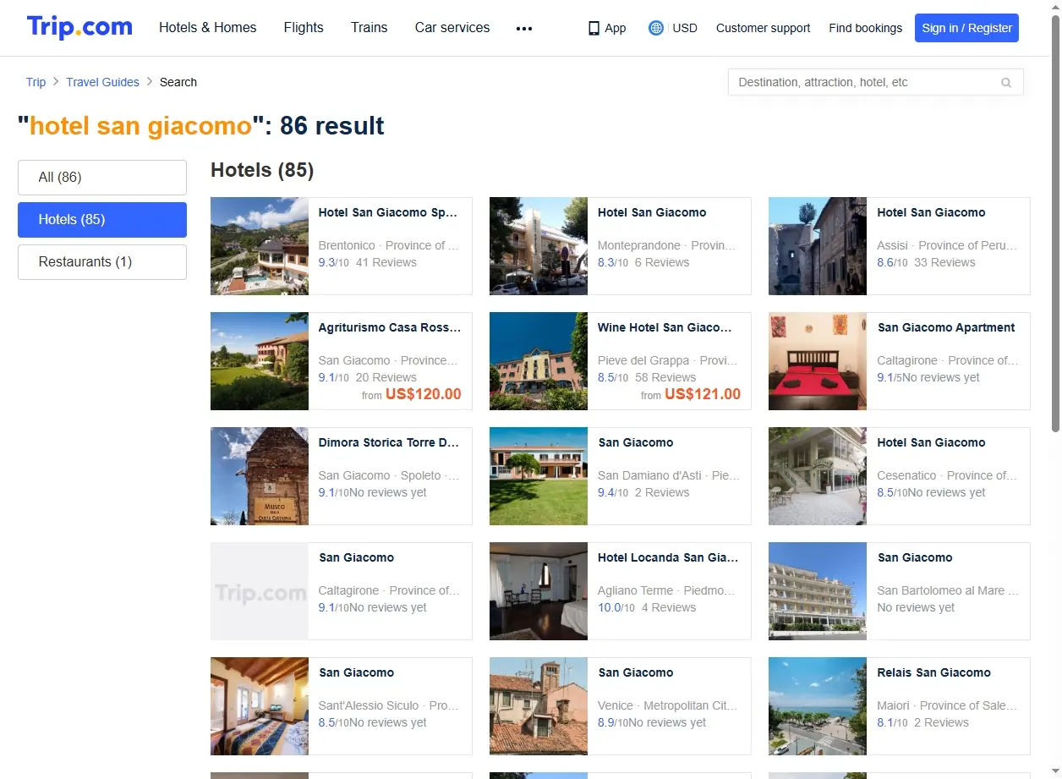Click the App phone icon
The image size is (1062, 779).
(594, 28)
